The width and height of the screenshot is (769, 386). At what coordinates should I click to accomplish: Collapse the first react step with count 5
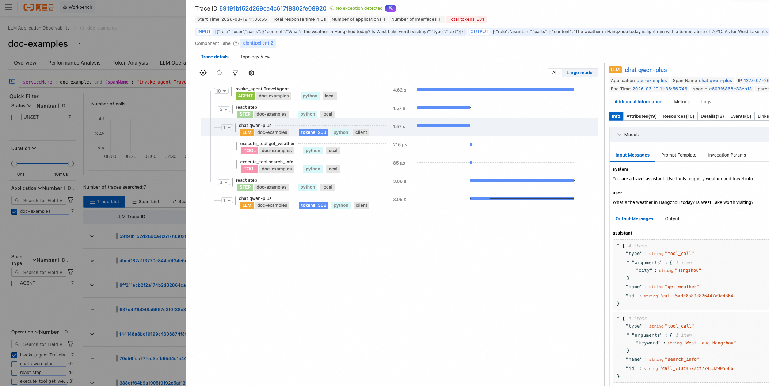[x=224, y=109]
